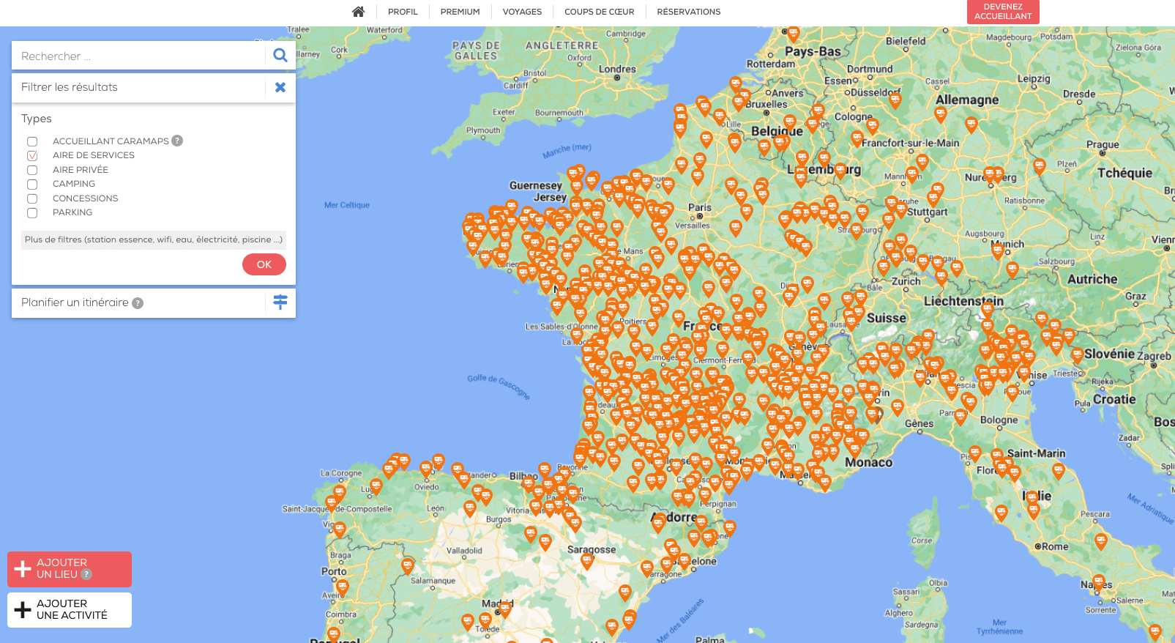Collapse the Filtrer les résultats header

(139, 87)
